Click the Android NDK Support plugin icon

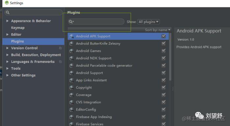coord(71,58)
